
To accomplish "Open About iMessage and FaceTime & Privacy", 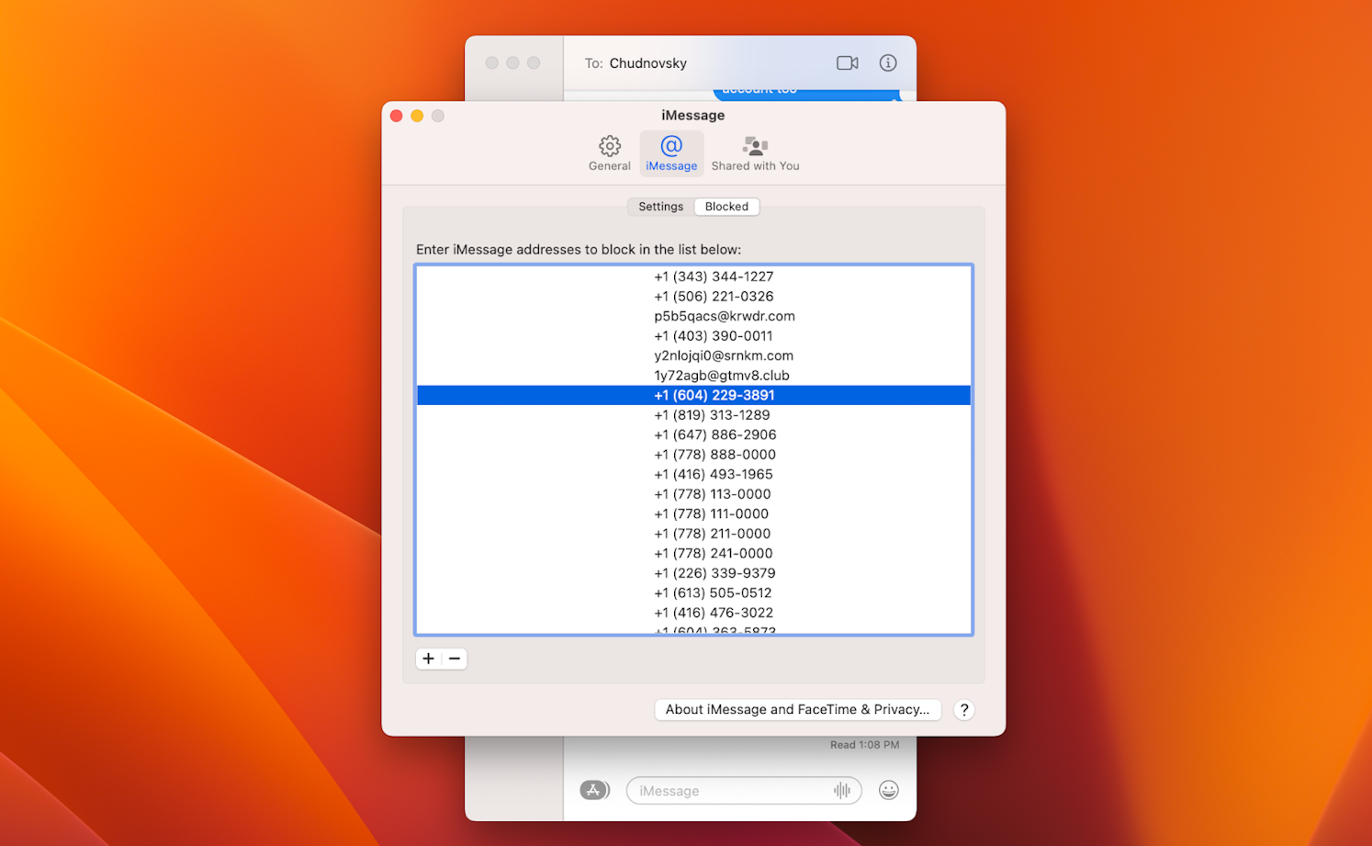I will pyautogui.click(x=797, y=709).
